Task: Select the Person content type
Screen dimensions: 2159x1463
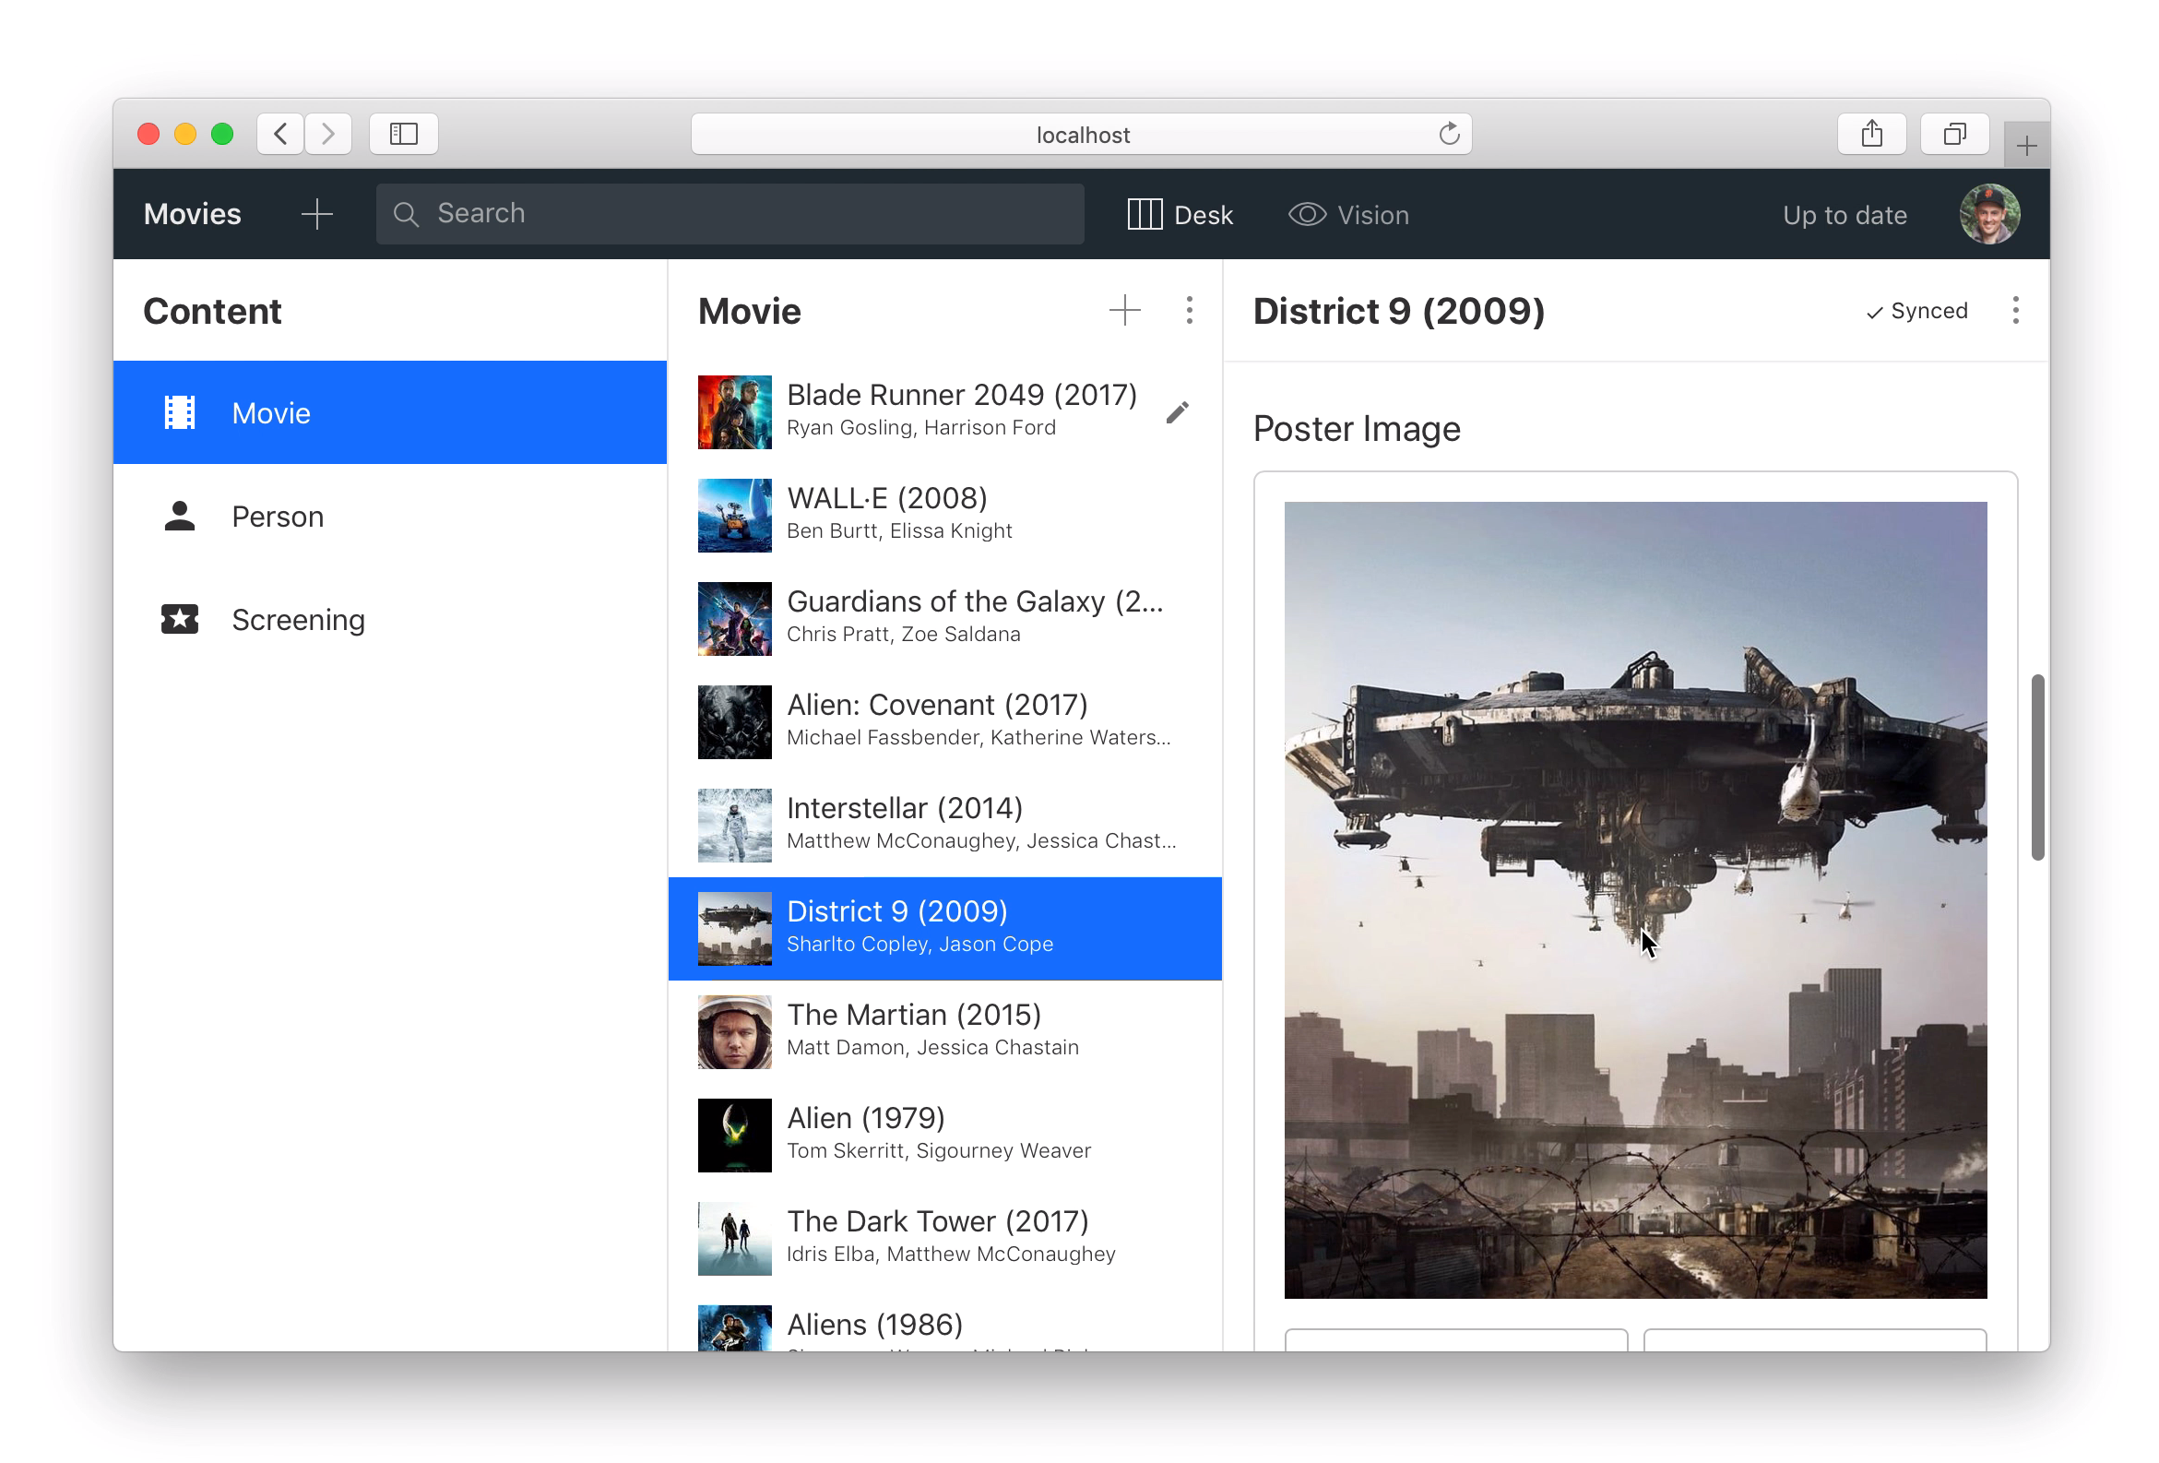Action: click(277, 517)
